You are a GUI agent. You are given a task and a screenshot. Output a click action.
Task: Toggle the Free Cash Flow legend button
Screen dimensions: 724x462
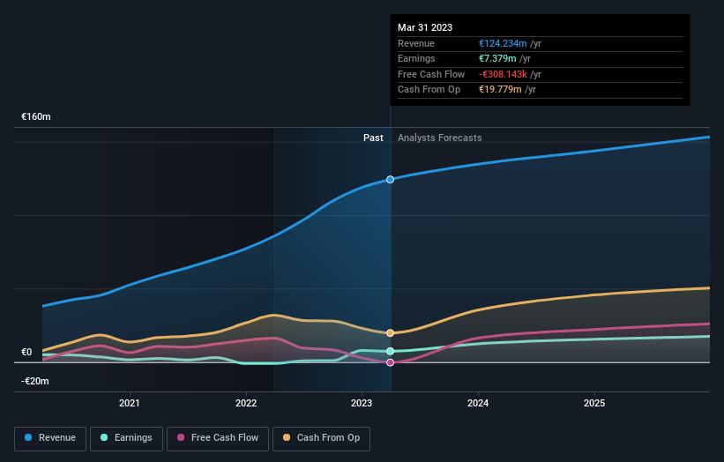click(218, 438)
